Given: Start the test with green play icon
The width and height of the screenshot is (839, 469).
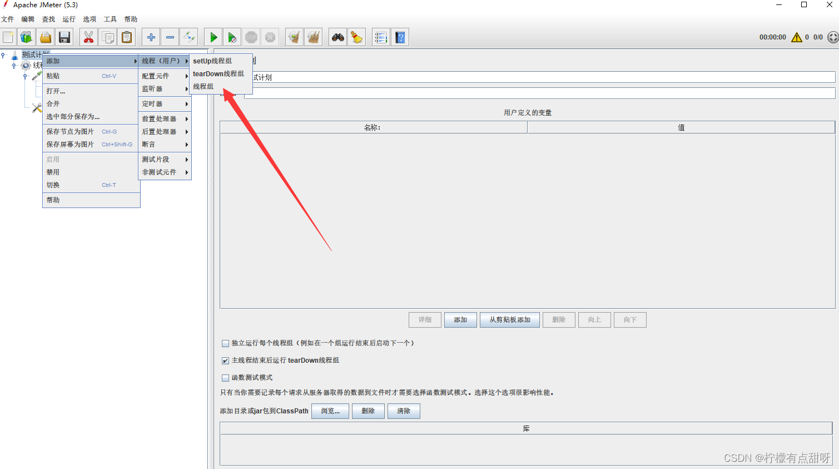Looking at the screenshot, I should 214,37.
